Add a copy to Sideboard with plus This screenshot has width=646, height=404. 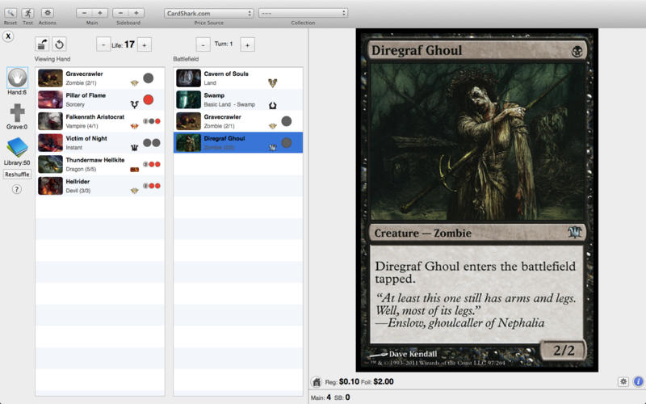[136, 13]
